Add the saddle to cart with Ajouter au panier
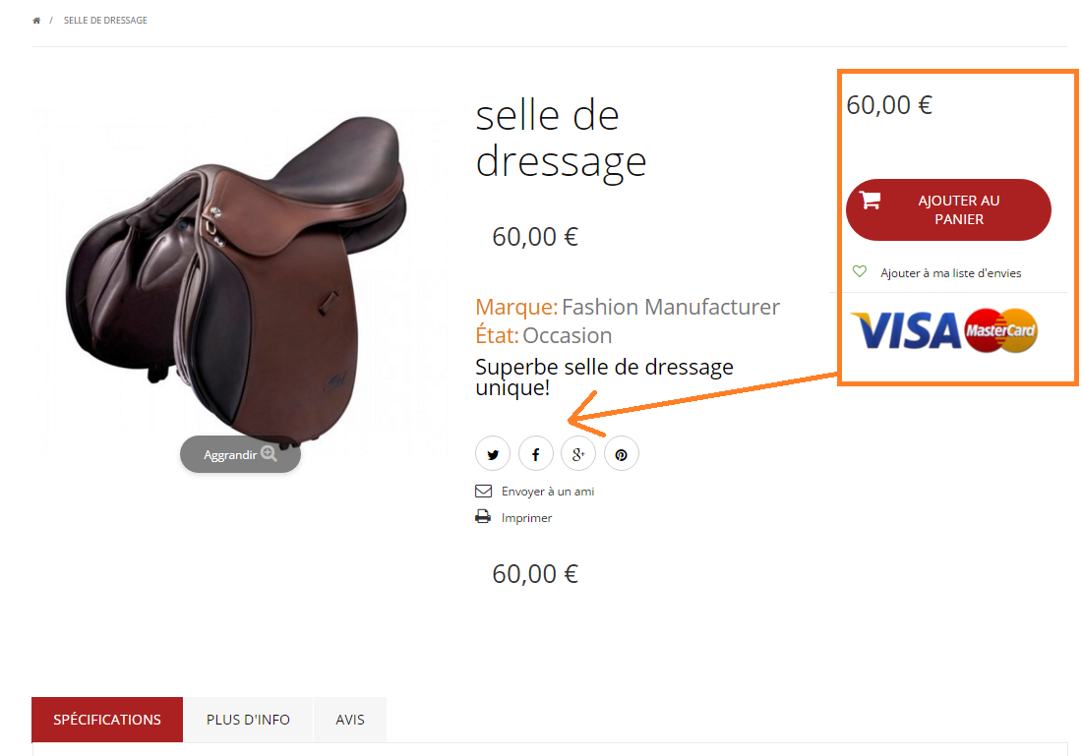 point(948,209)
